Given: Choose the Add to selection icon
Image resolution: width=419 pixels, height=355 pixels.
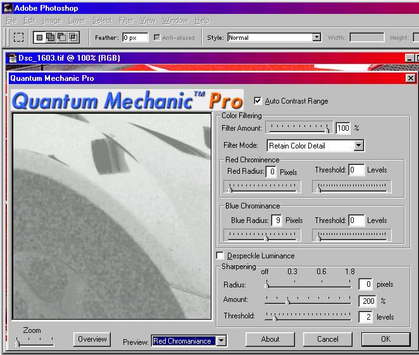Looking at the screenshot, I should [50, 37].
